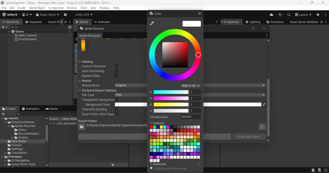The width and height of the screenshot is (329, 173).
Task: Open Unity global search magnifier
Action: click(x=289, y=15)
